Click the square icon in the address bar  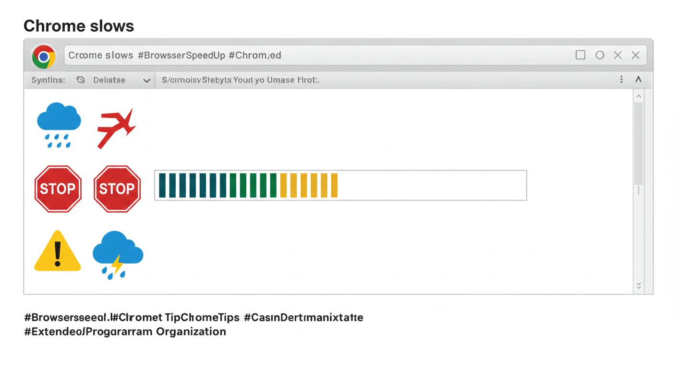[x=580, y=55]
